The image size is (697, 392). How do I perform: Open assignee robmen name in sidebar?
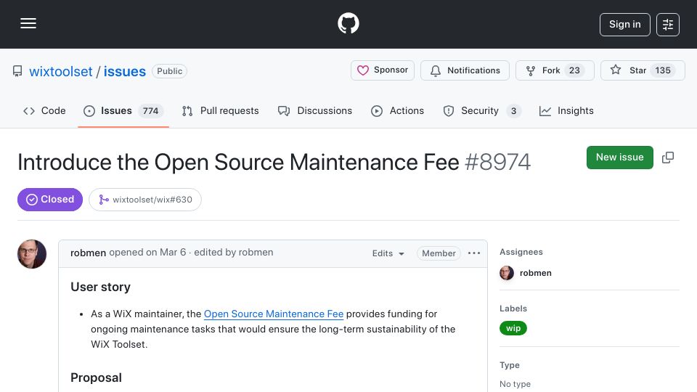(535, 273)
